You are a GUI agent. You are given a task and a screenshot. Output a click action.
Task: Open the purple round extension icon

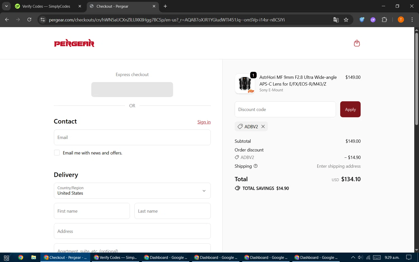click(x=373, y=20)
